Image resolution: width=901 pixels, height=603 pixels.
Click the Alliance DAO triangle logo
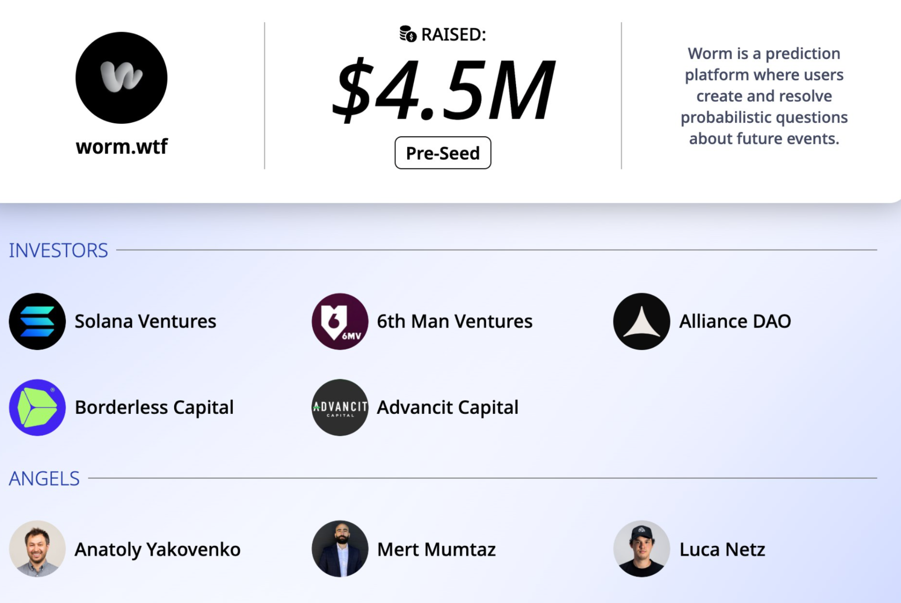click(641, 322)
